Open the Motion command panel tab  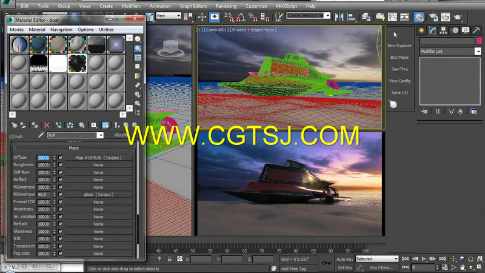coord(455,30)
